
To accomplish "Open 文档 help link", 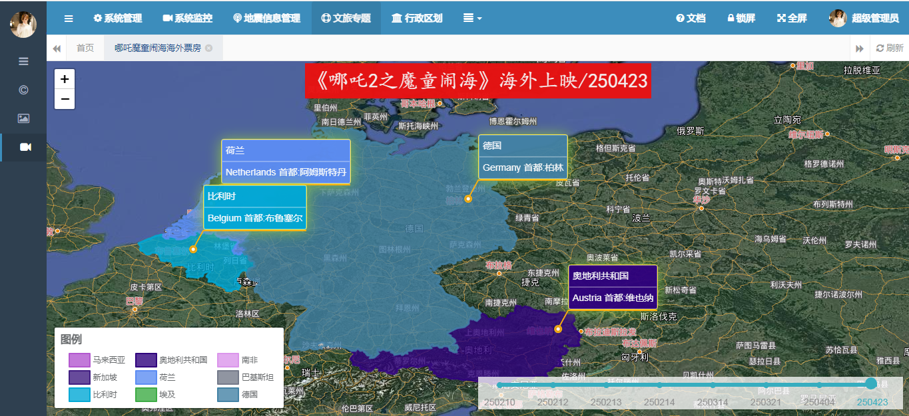I will click(691, 19).
